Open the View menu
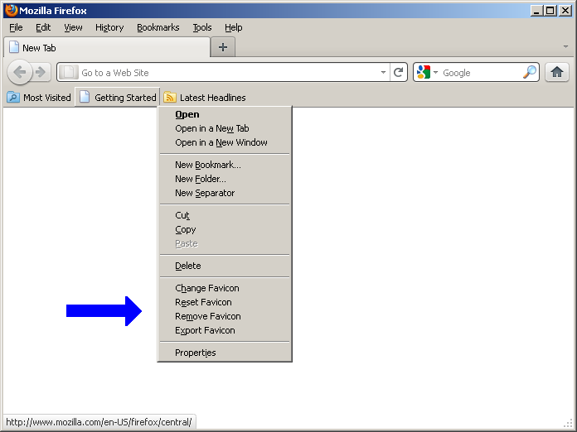The height and width of the screenshot is (432, 577). (73, 27)
